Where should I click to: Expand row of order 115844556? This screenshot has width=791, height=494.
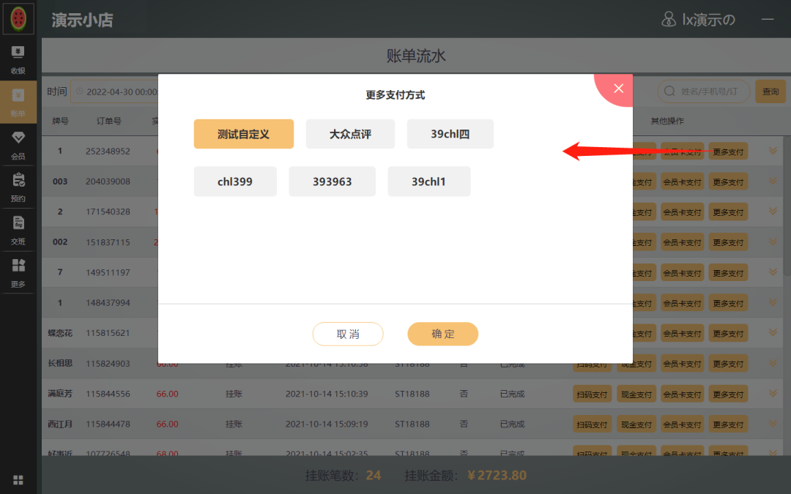tap(773, 393)
